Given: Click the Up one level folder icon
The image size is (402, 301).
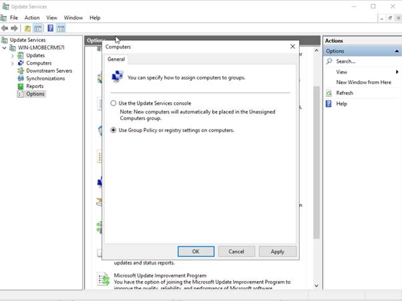Looking at the screenshot, I should pyautogui.click(x=27, y=28).
